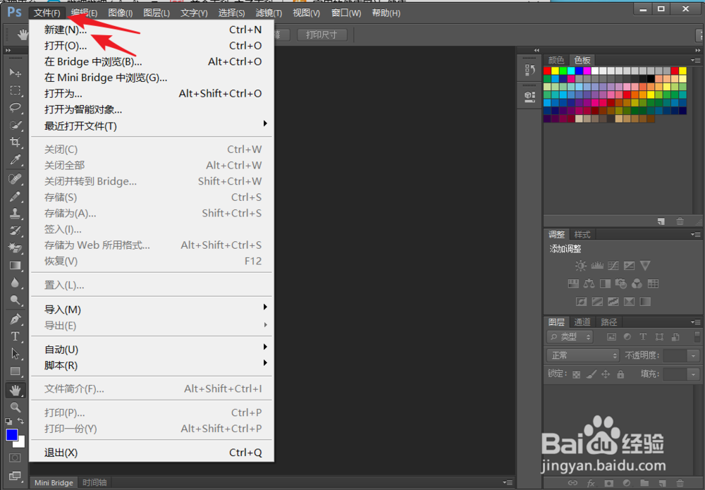Select the Crop tool
The width and height of the screenshot is (705, 490).
tap(16, 142)
